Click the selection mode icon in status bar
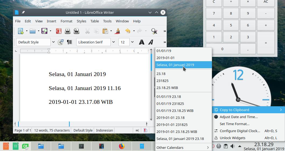Image resolution: width=285 pixels, height=151 pixels. pyautogui.click(x=137, y=130)
